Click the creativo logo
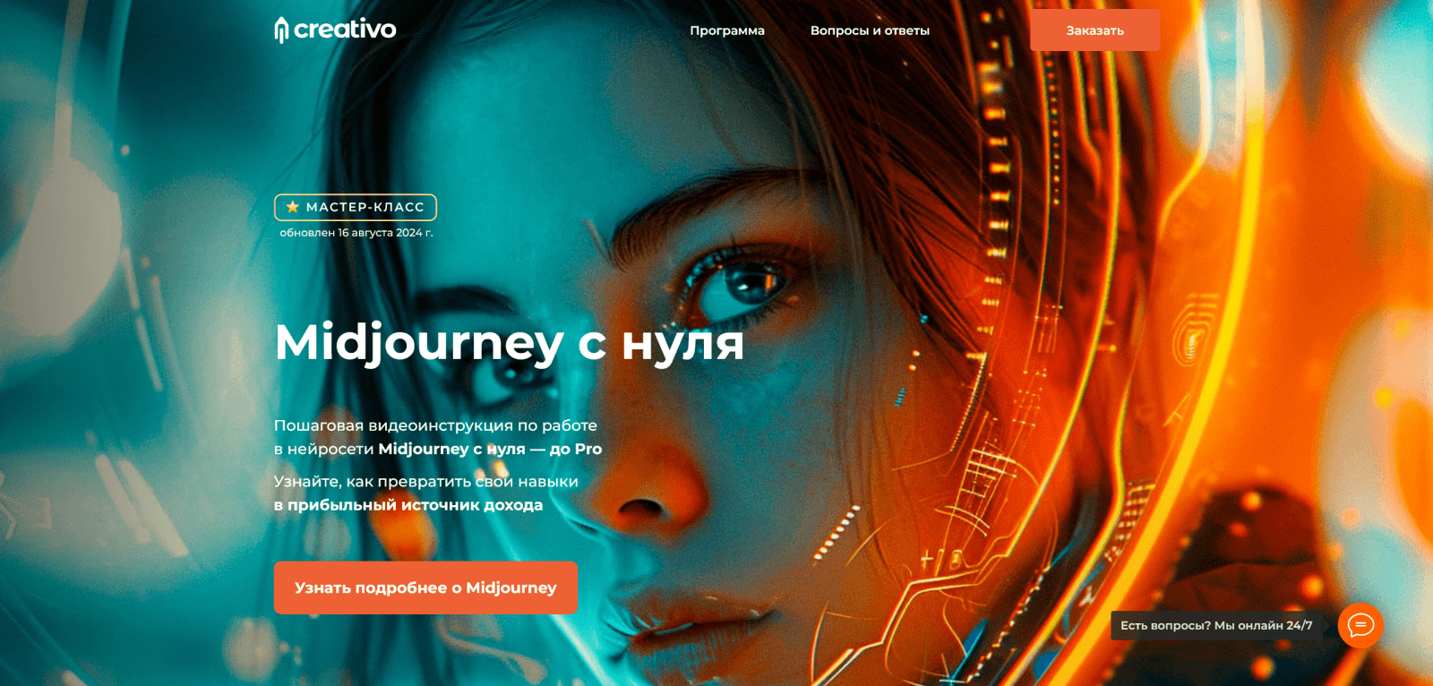The width and height of the screenshot is (1433, 686). click(336, 30)
